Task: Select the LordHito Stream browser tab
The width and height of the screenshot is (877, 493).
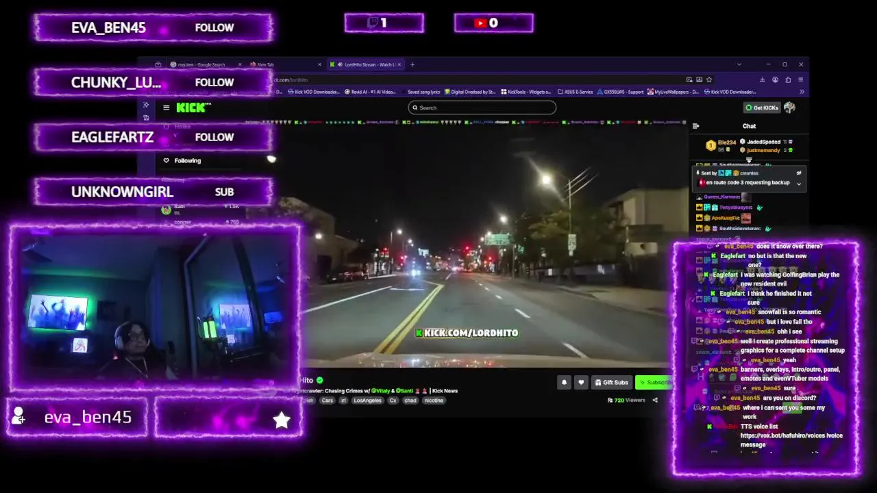Action: 365,64
